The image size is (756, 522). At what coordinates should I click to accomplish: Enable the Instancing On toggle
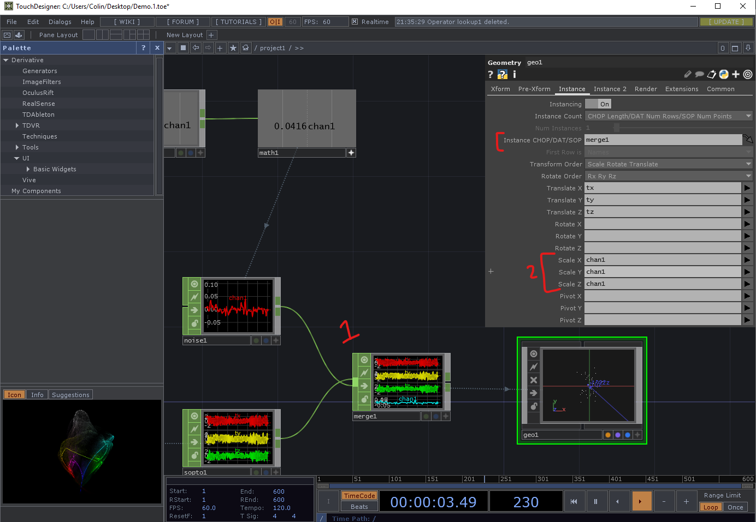coord(598,104)
